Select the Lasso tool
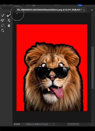Image resolution: width=95 pixels, height=131 pixels. pyautogui.click(x=3, y=26)
